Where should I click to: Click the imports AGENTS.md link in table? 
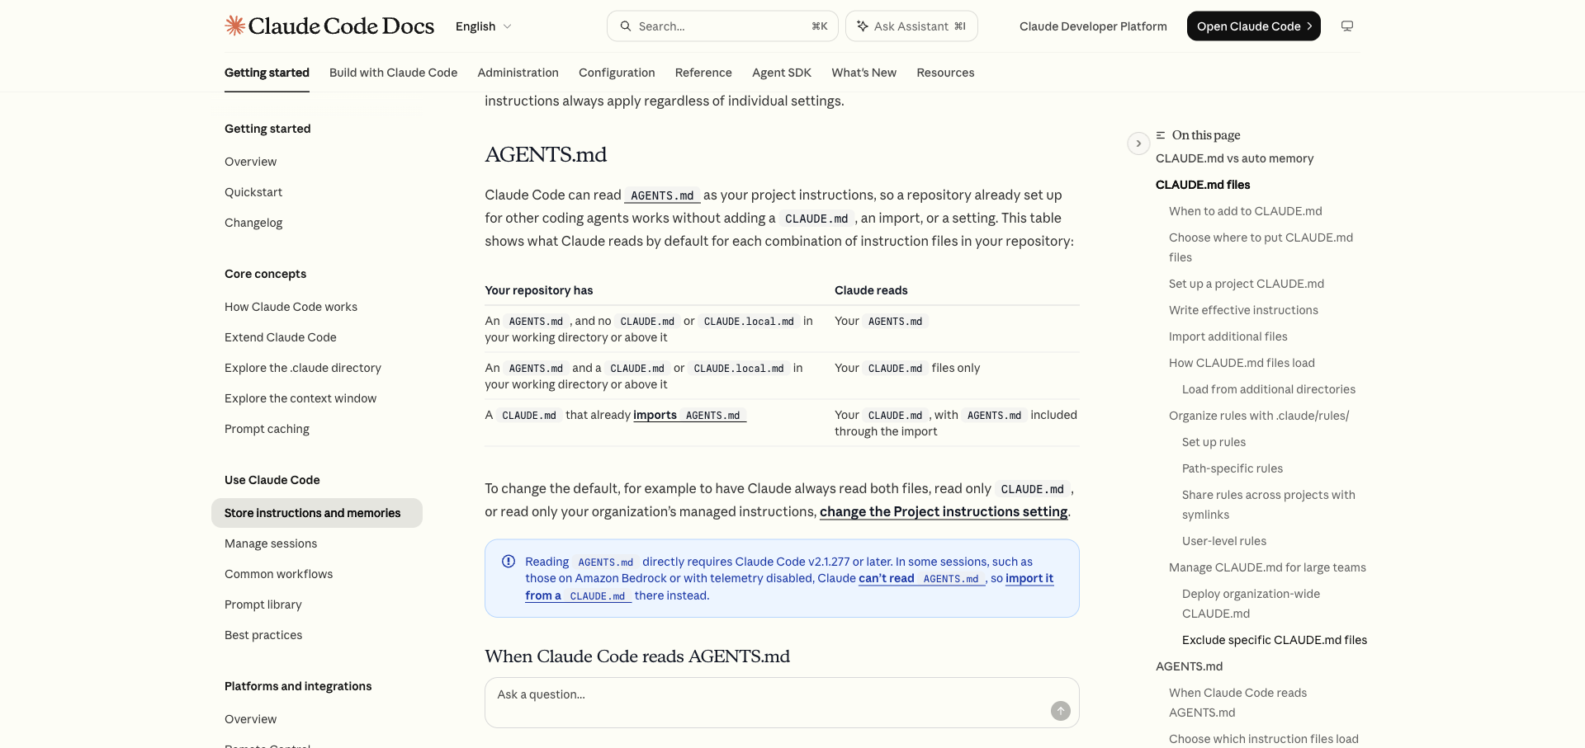click(689, 415)
